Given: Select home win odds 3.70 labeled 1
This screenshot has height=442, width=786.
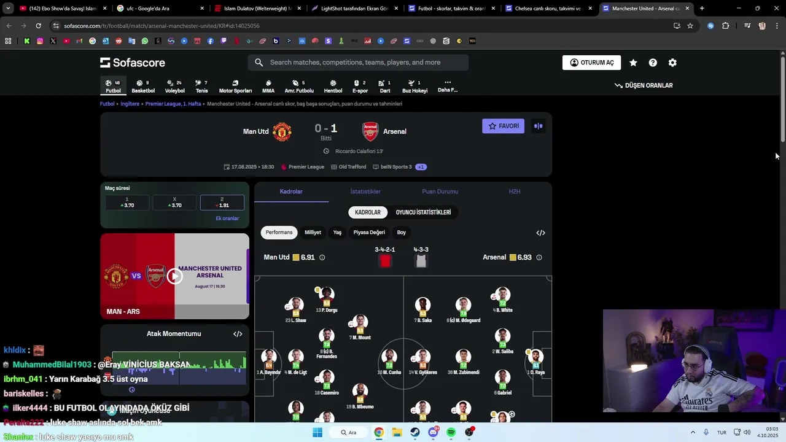Looking at the screenshot, I should (x=127, y=203).
